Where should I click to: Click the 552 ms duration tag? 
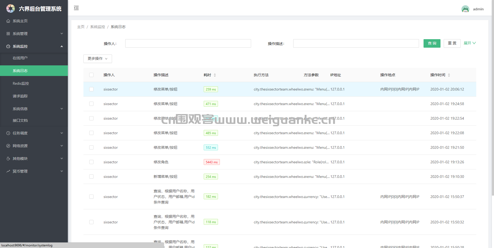click(211, 148)
